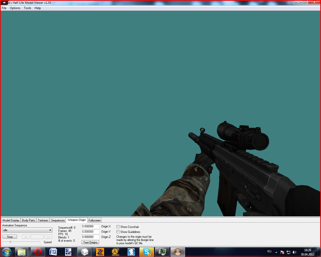Click the 'FPS: 16' info text
The height and width of the screenshot is (257, 321).
coord(63,234)
